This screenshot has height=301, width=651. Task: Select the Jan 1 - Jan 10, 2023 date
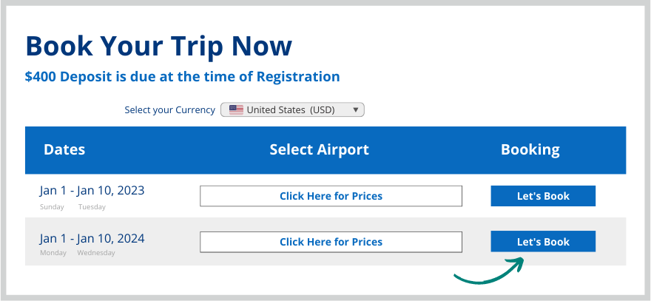[92, 191]
